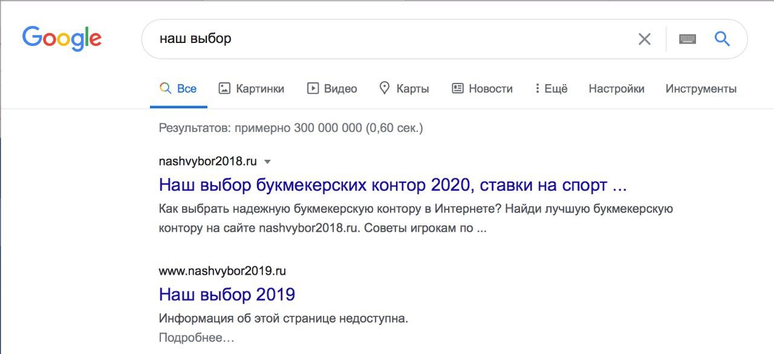Viewport: 774px width, 354px height.
Task: Click the magnifying glass search button
Action: (x=722, y=39)
